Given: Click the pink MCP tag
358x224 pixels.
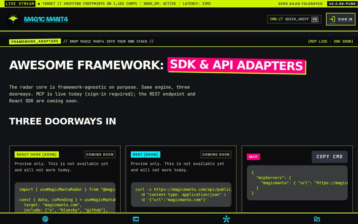Looking at the screenshot, I should 253,157.
